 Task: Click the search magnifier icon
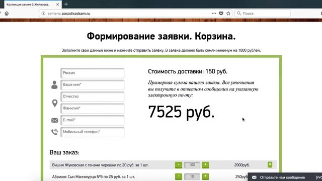coord(239,14)
